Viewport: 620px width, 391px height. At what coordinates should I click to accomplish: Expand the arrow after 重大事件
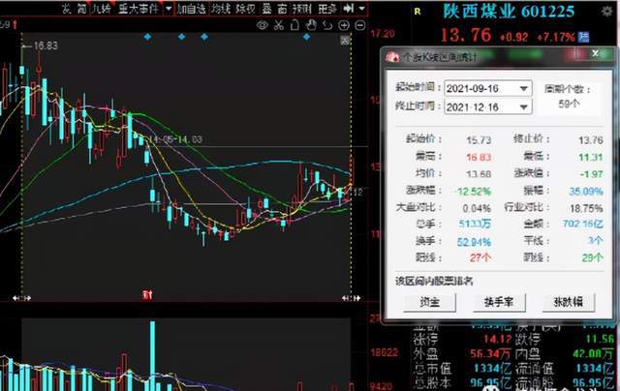click(x=169, y=8)
